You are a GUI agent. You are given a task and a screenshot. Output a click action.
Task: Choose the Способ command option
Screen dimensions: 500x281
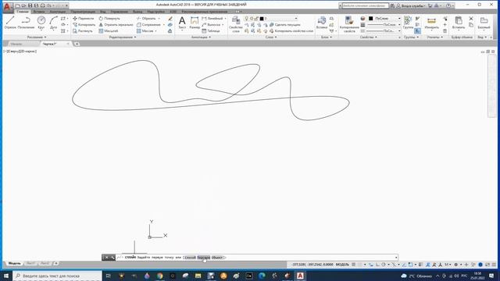pos(190,258)
